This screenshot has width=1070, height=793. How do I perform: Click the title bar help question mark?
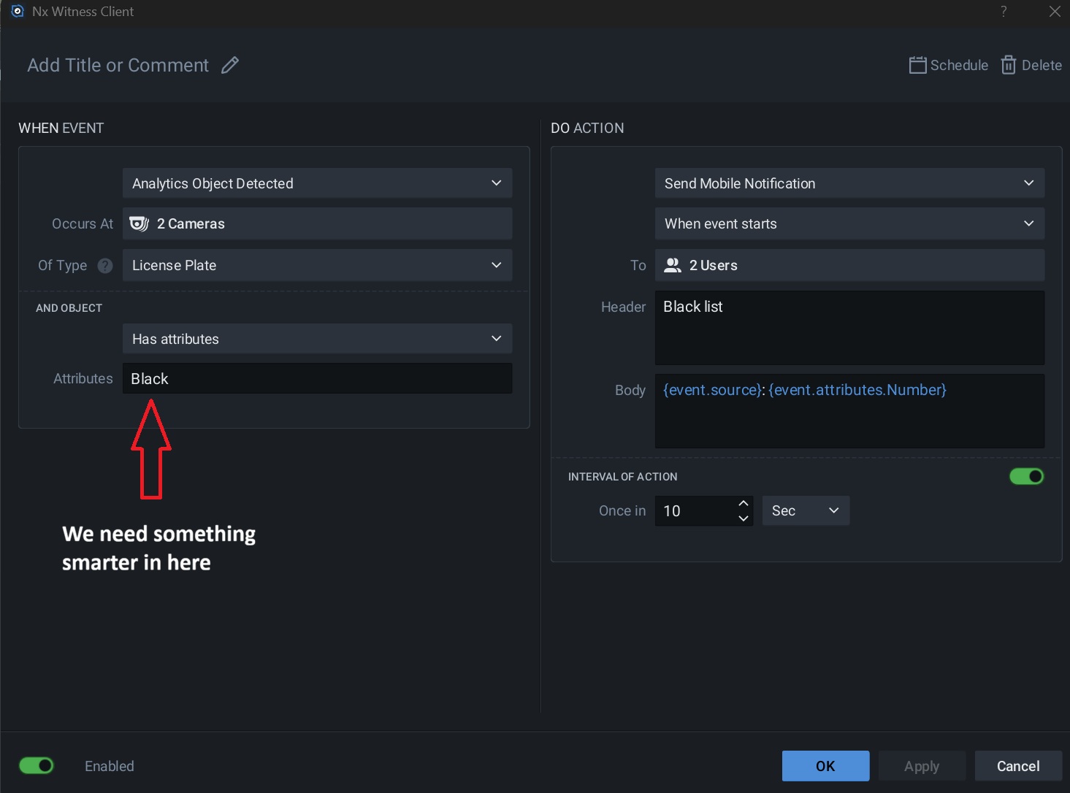pyautogui.click(x=1004, y=11)
